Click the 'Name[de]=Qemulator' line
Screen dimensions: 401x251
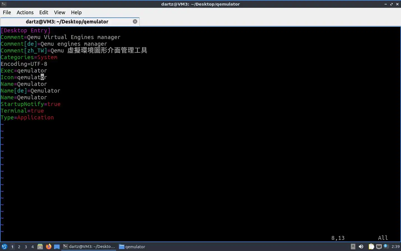click(30, 91)
